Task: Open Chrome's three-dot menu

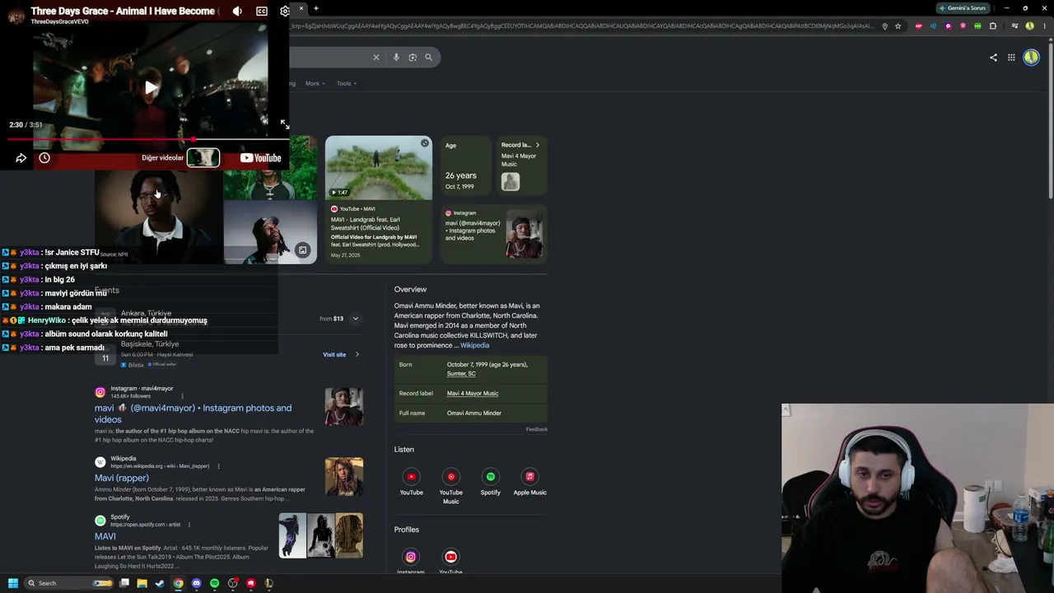Action: tap(1043, 26)
